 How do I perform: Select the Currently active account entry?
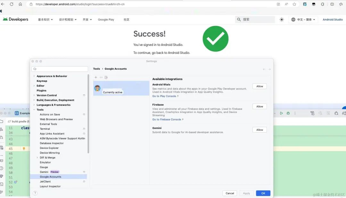click(x=121, y=88)
